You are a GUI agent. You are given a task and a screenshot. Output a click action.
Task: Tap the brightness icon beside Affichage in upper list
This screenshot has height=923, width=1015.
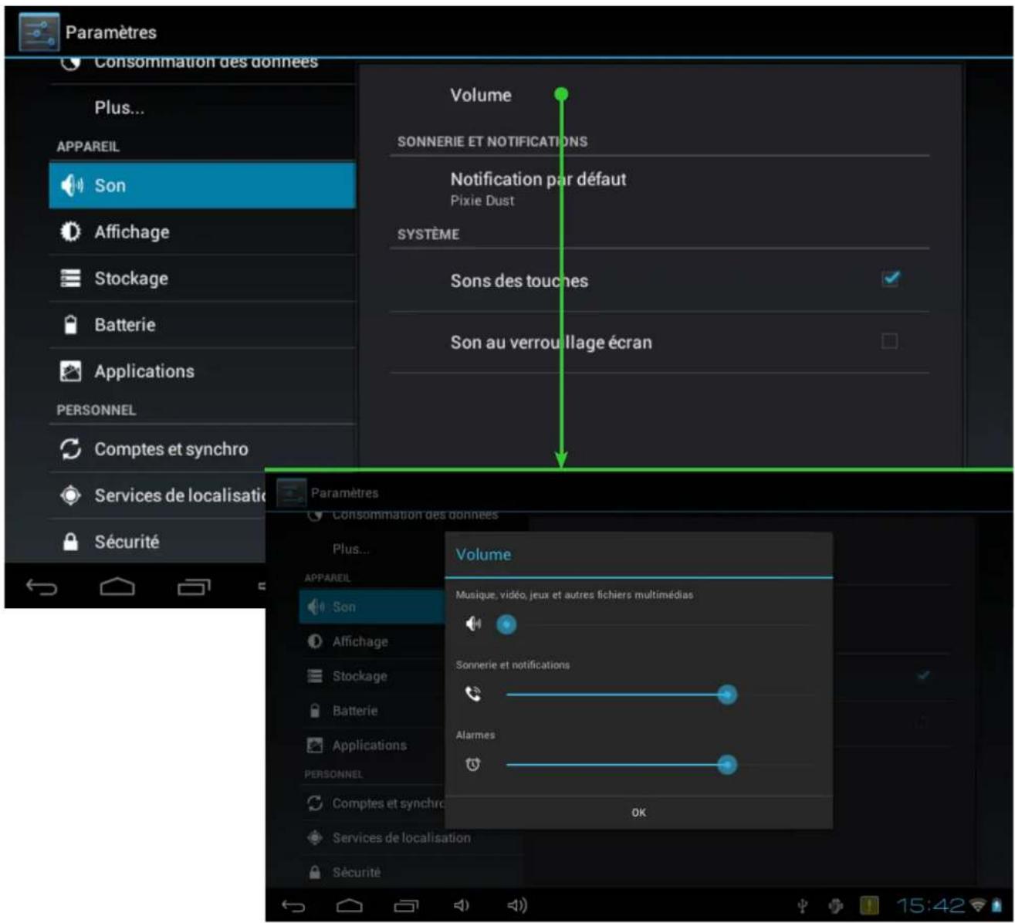pos(70,232)
